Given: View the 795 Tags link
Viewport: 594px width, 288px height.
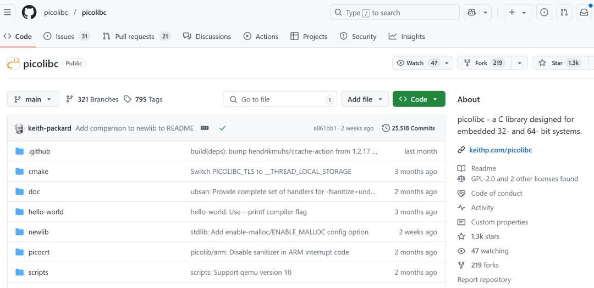Looking at the screenshot, I should 143,99.
